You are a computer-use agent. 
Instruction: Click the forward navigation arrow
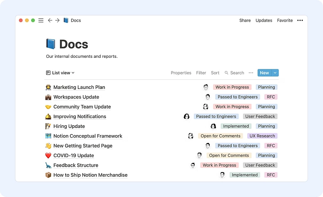tap(57, 20)
